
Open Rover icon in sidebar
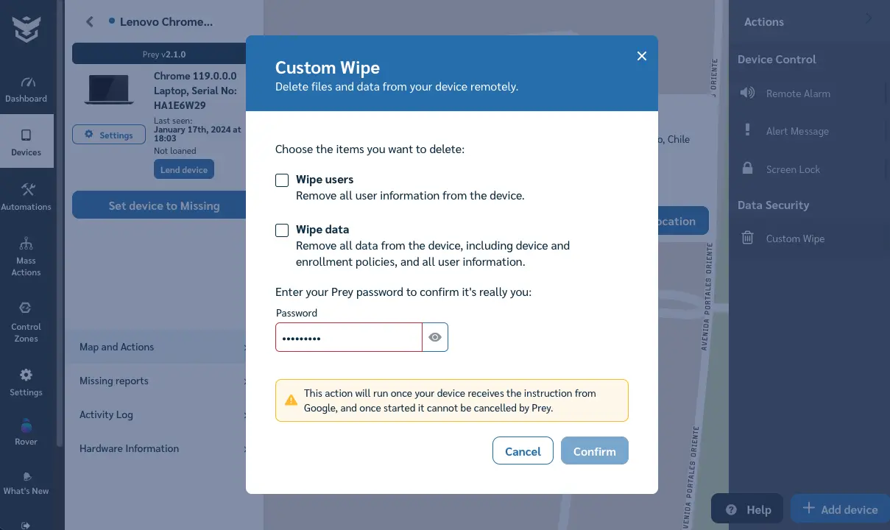click(x=27, y=425)
